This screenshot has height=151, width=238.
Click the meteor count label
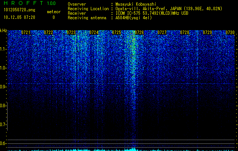tap(54, 12)
